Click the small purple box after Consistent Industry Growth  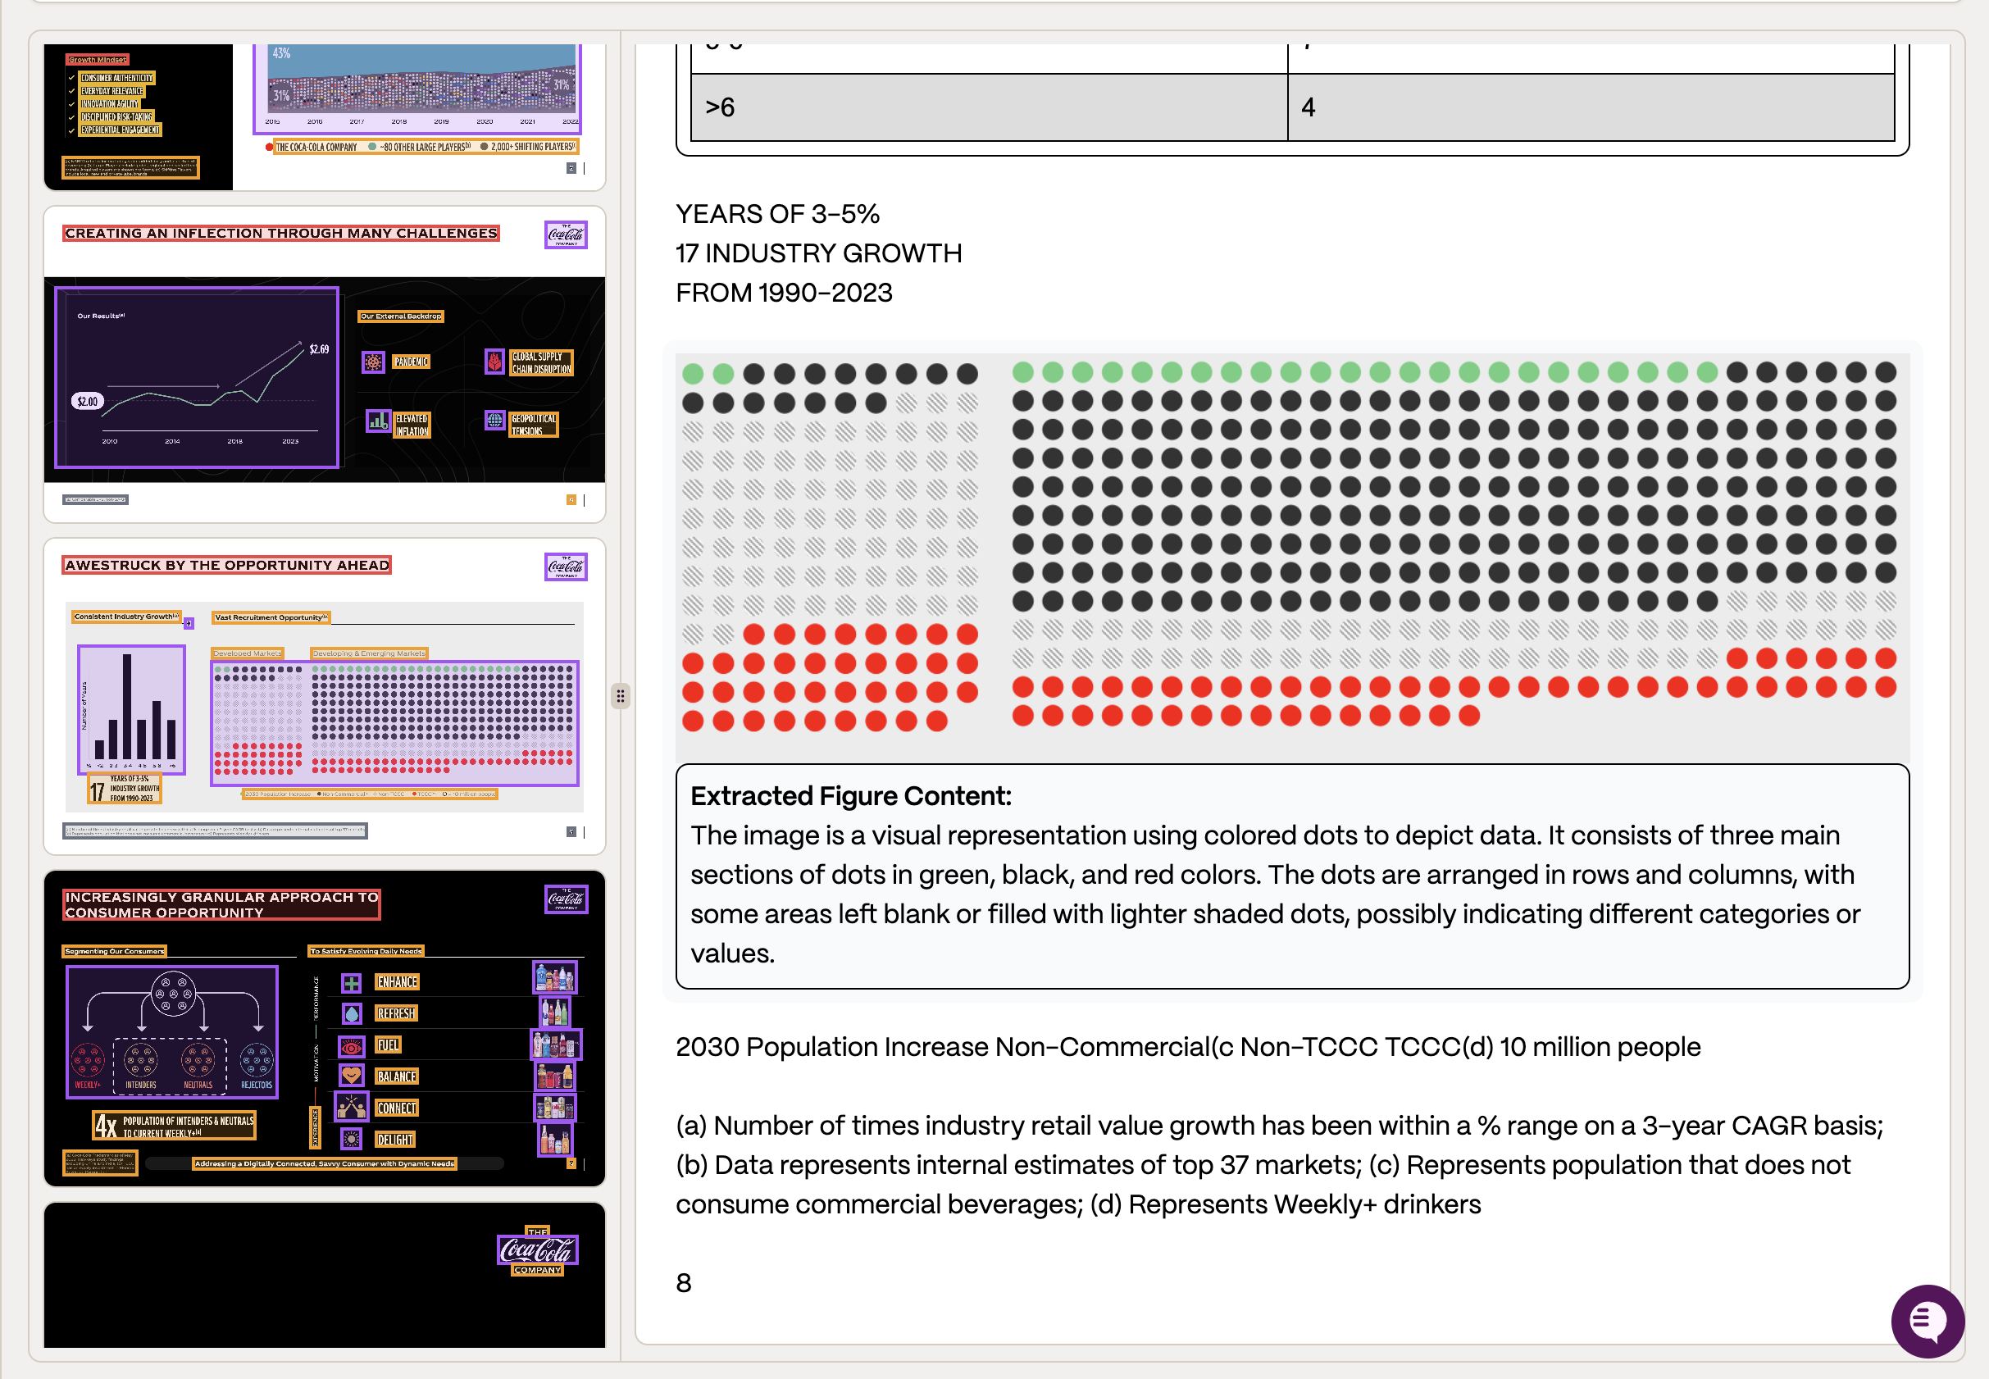[x=189, y=623]
